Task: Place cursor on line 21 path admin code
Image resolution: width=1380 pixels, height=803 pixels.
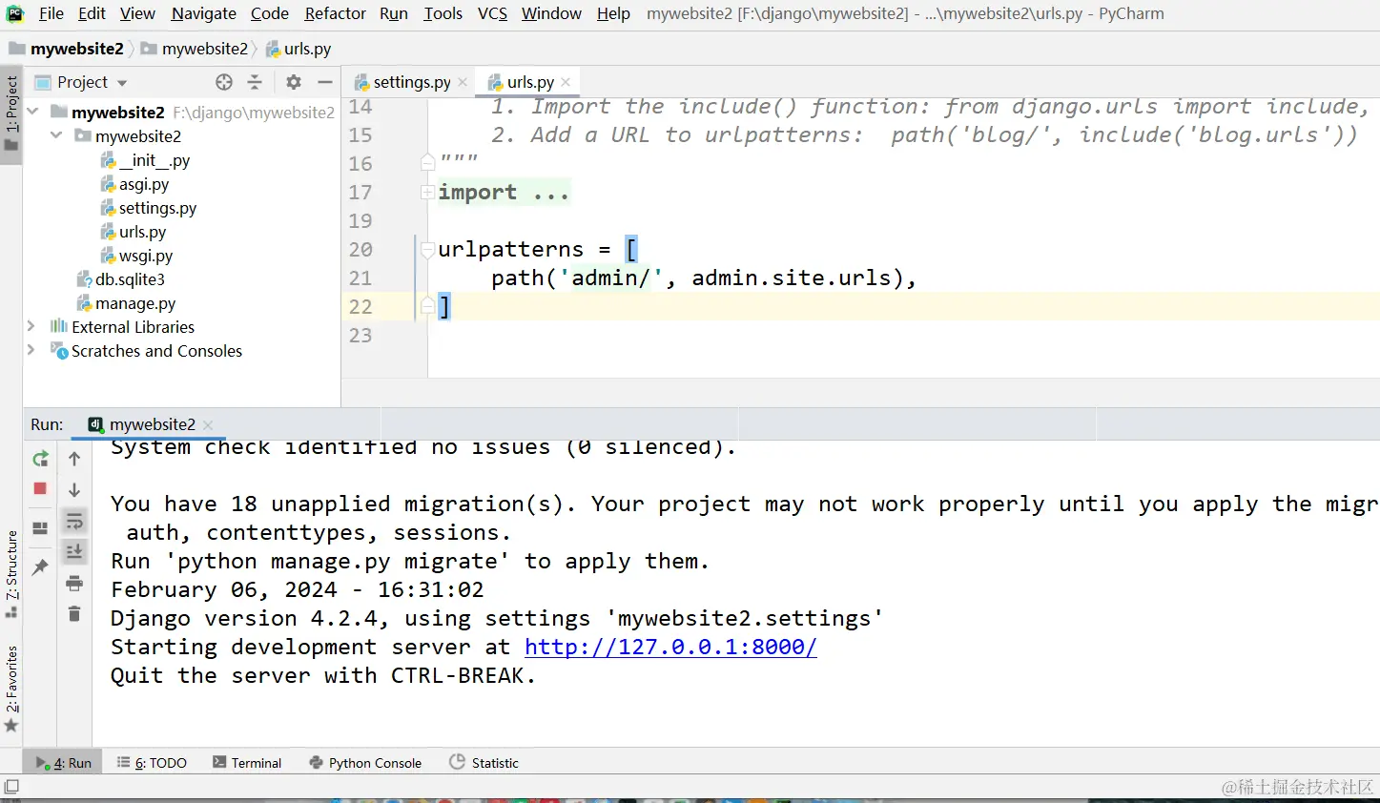Action: [704, 278]
